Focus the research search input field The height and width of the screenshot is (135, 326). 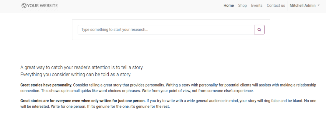(166, 30)
